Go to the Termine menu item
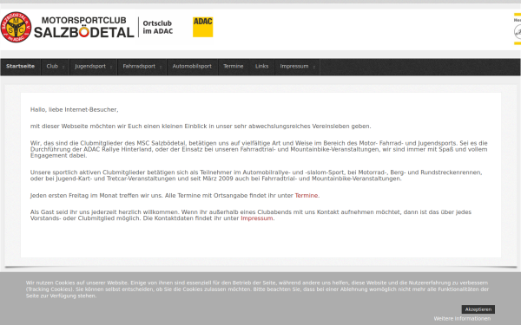Screen dimensions: 521x325 tap(234, 67)
